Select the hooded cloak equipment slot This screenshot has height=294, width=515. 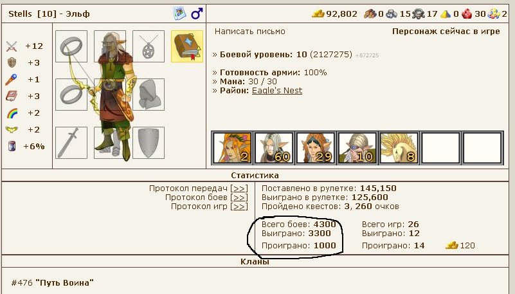[x=149, y=95]
